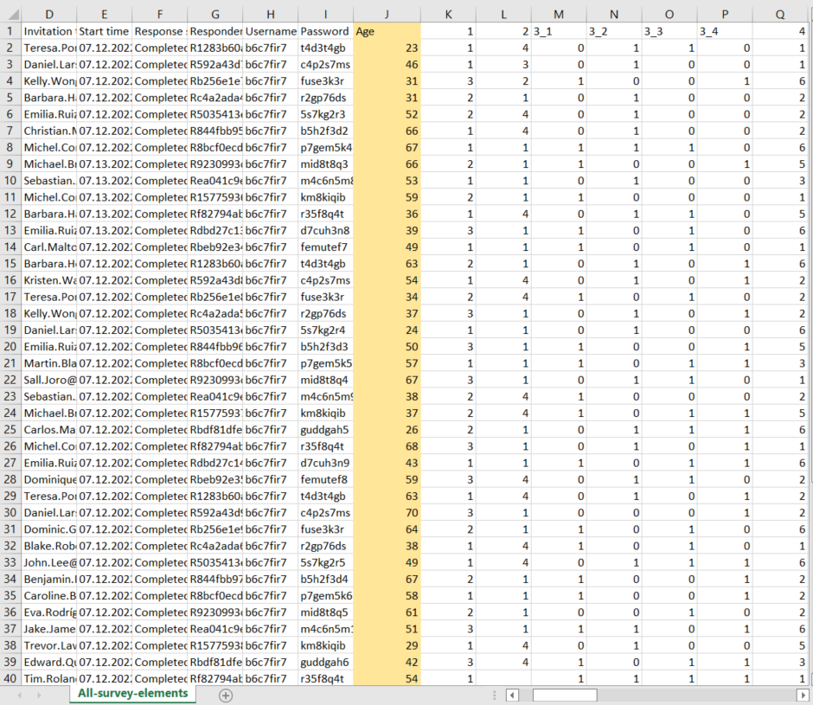The height and width of the screenshot is (705, 813).
Task: Select row 1 header
Action: 10,31
